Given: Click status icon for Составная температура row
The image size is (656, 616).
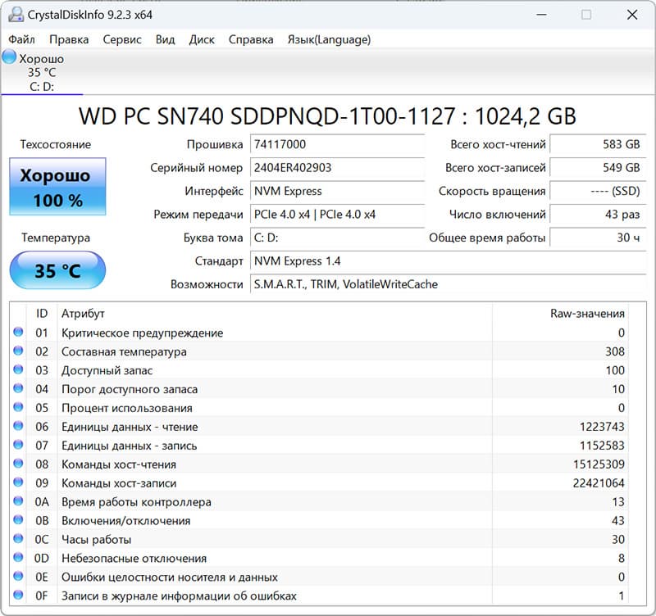Looking at the screenshot, I should click(19, 351).
